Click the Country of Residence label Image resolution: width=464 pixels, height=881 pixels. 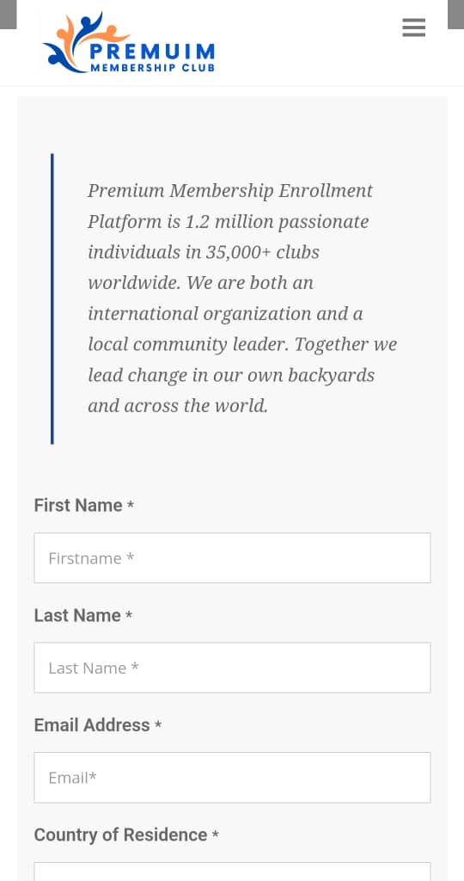tap(120, 835)
